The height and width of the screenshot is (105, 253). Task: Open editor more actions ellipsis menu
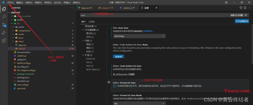click(x=249, y=8)
